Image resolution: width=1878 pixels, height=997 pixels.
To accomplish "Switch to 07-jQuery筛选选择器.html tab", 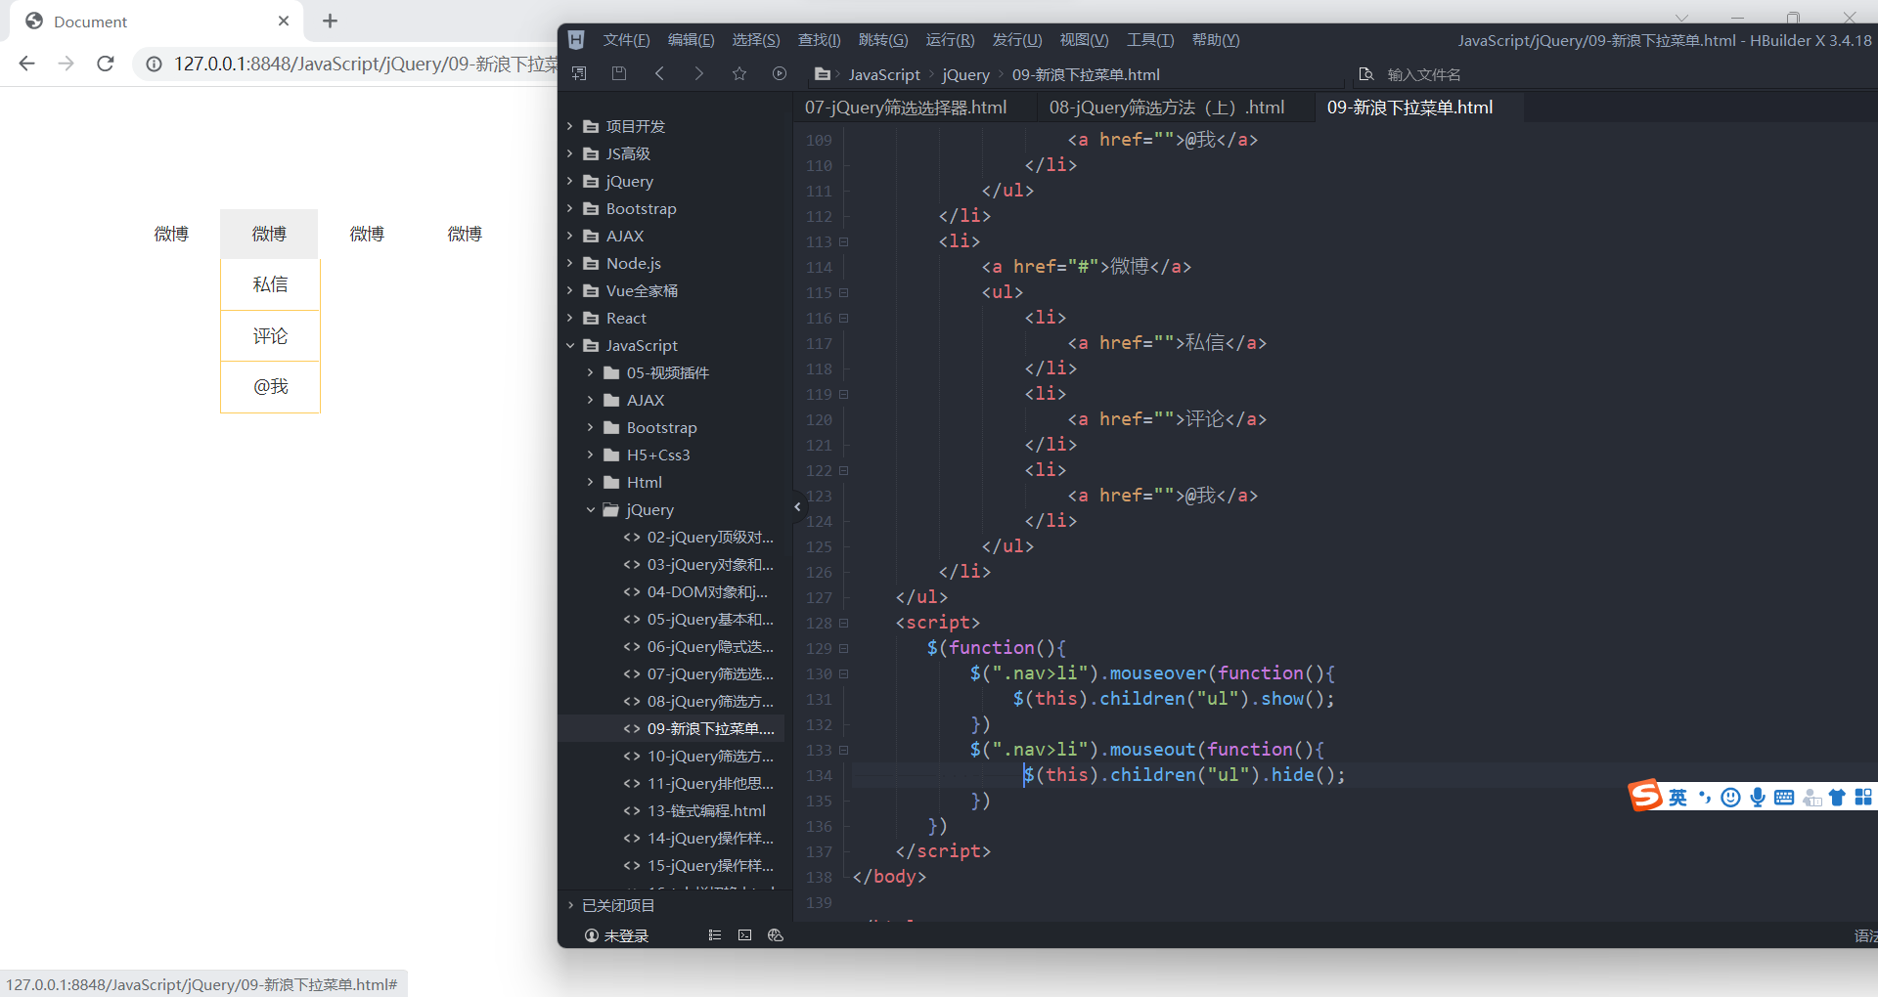I will [906, 108].
